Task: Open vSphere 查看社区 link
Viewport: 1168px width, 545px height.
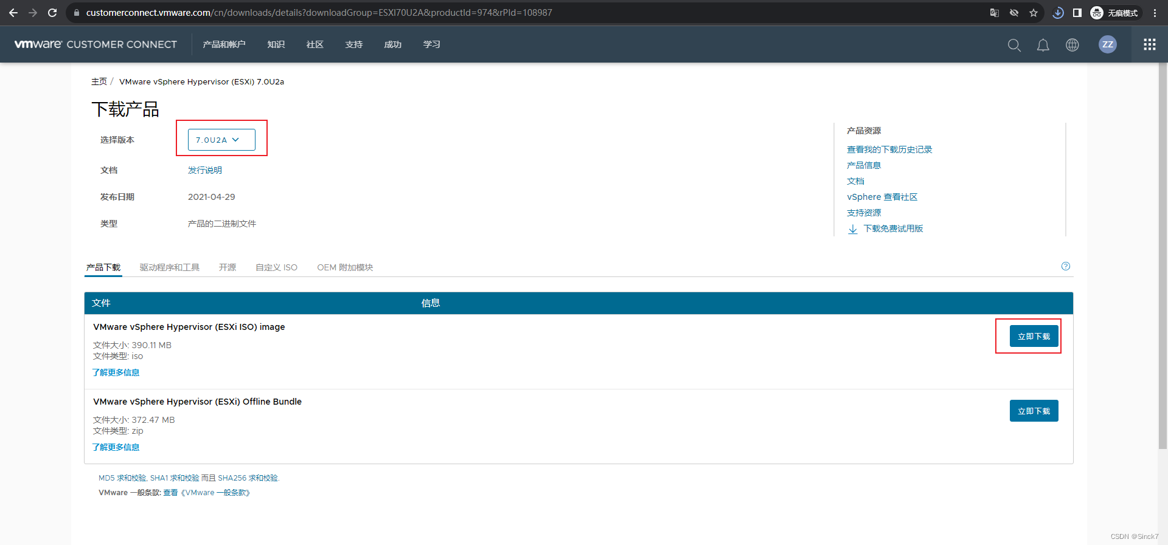Action: 882,197
